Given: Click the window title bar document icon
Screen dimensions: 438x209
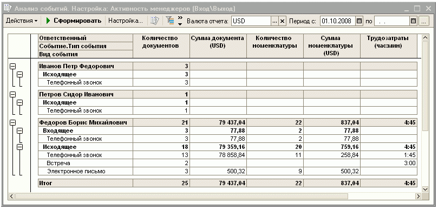Looking at the screenshot, I should tap(8, 8).
